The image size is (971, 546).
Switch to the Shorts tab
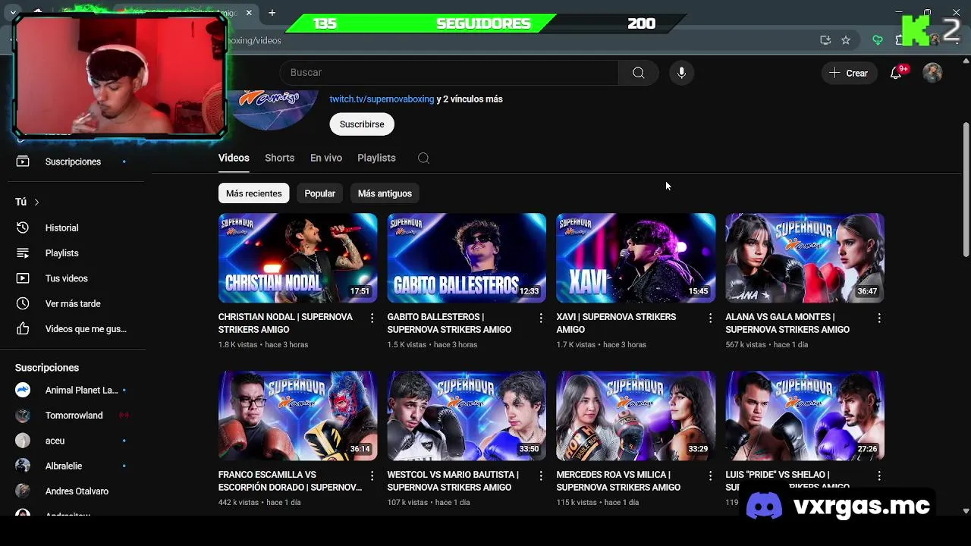coord(279,158)
